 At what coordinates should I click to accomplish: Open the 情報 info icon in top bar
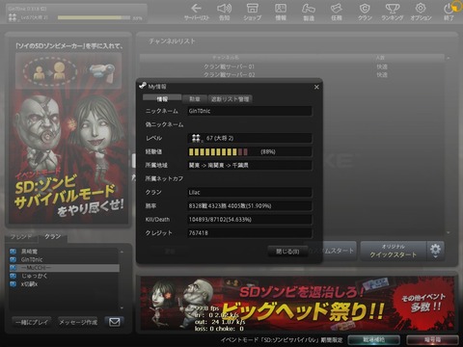[281, 13]
